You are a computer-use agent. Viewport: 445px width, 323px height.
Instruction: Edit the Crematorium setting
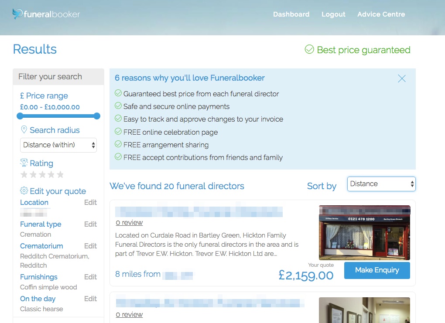[91, 246]
